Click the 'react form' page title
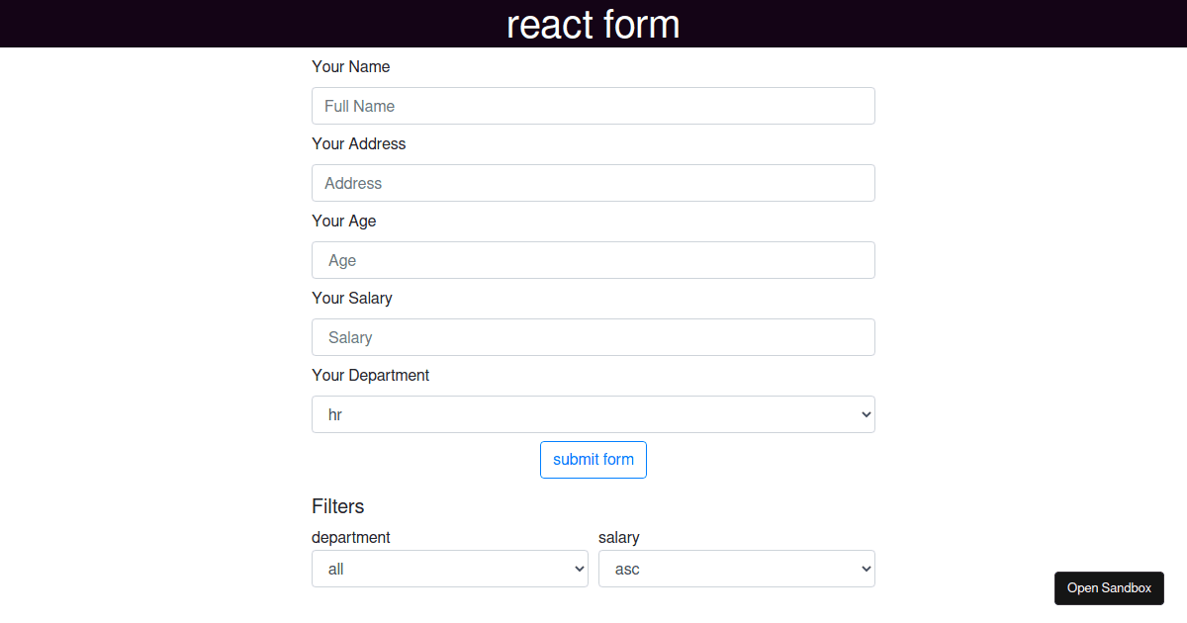The image size is (1187, 623). [593, 24]
